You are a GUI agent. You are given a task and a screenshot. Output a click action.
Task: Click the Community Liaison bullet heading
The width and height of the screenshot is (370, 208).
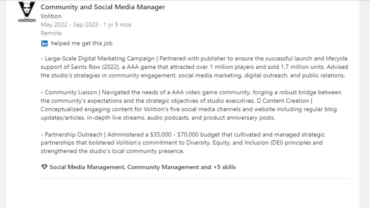tap(72, 92)
